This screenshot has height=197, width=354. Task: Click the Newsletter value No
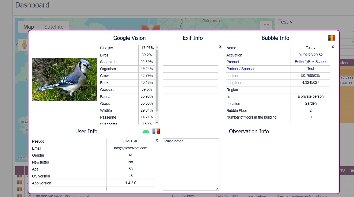pos(131,162)
